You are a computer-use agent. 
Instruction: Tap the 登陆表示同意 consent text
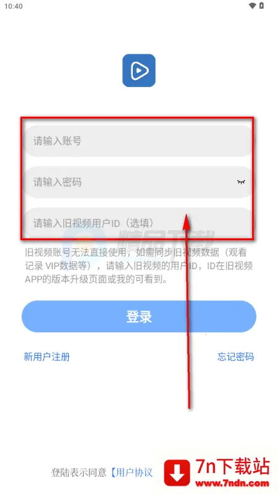[80, 472]
